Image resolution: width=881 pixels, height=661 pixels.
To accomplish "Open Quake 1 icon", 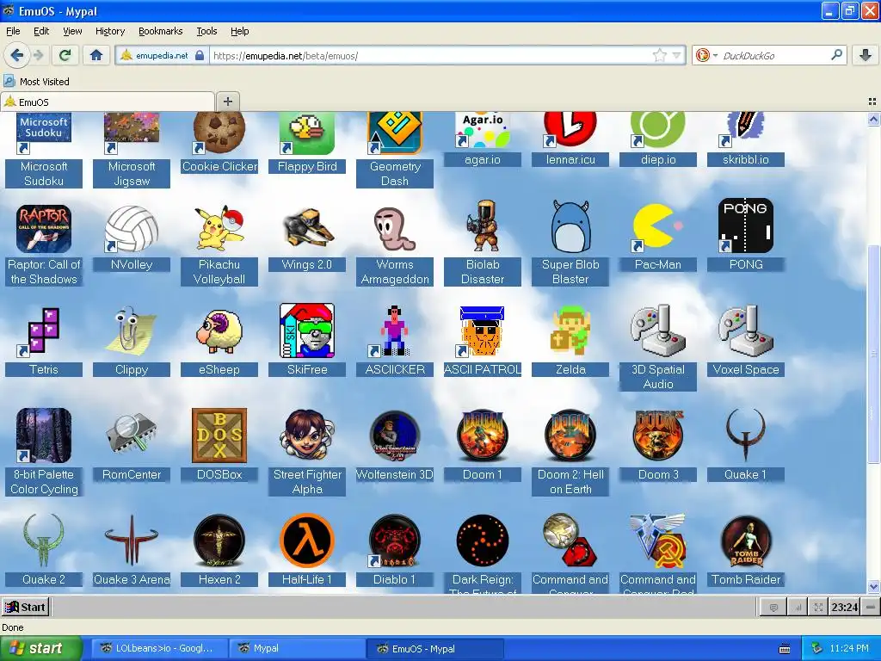I will [x=746, y=436].
